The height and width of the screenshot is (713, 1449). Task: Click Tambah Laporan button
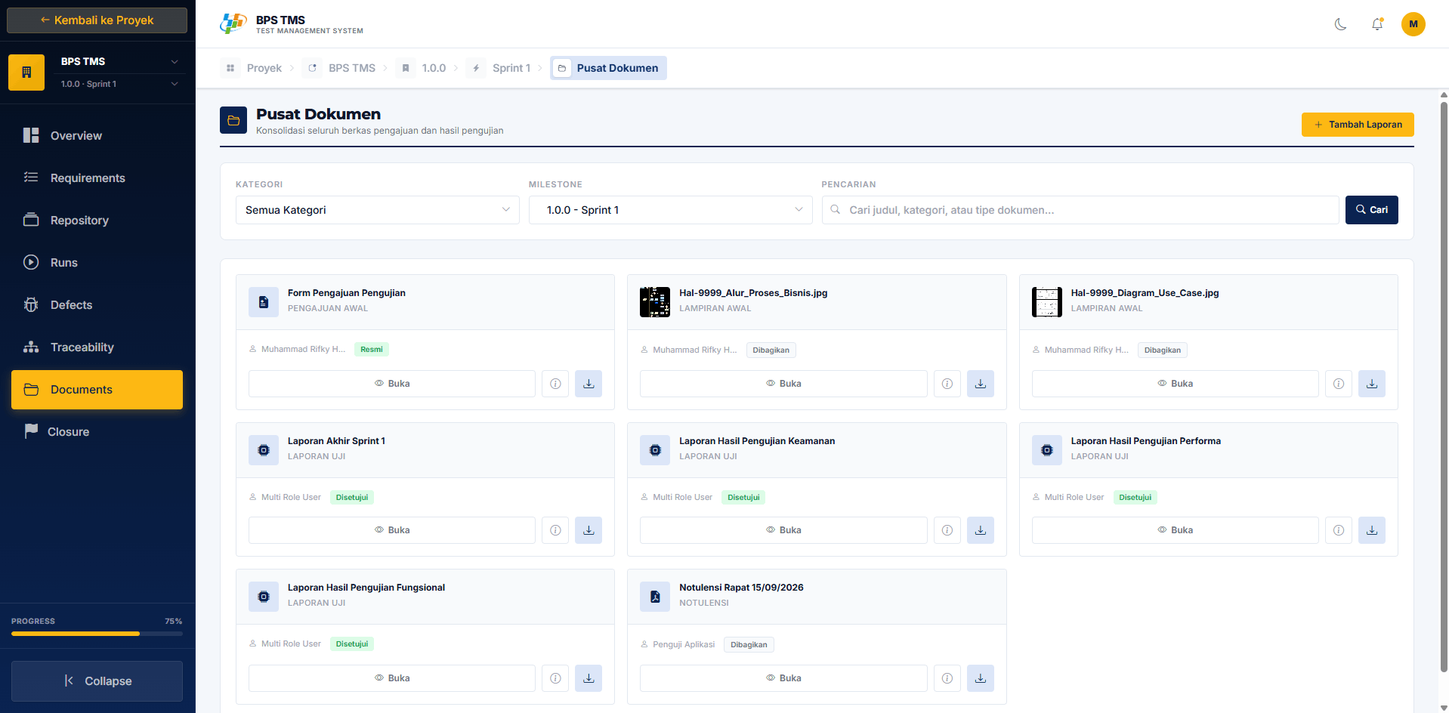[x=1358, y=125]
